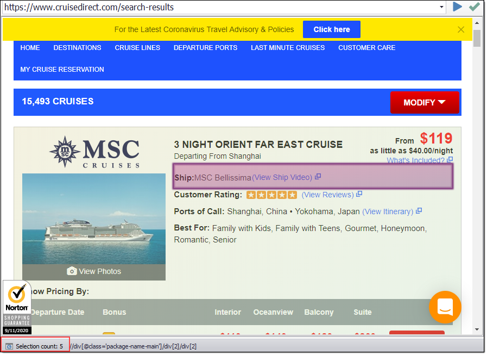Image resolution: width=487 pixels, height=355 pixels.
Task: Click the What's Included link
Action: (x=416, y=160)
